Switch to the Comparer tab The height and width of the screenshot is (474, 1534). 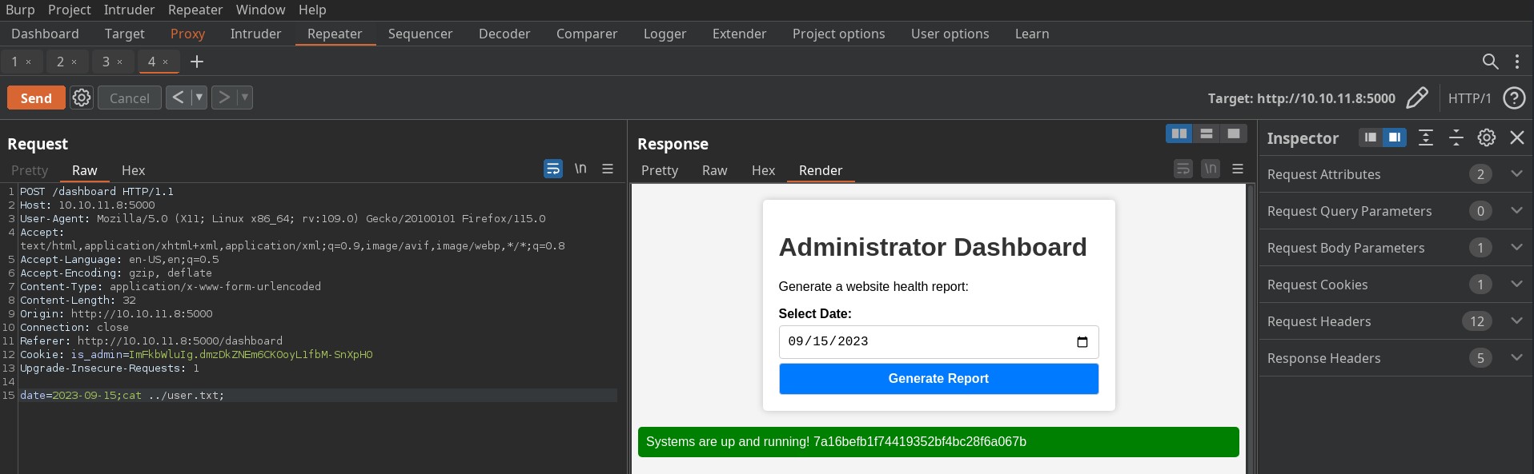pyautogui.click(x=587, y=34)
